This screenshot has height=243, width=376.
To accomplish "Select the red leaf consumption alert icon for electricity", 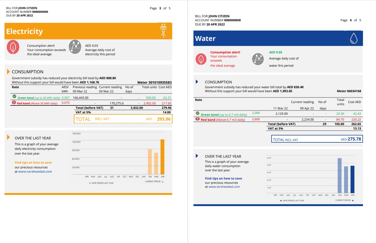I will pos(13,47).
